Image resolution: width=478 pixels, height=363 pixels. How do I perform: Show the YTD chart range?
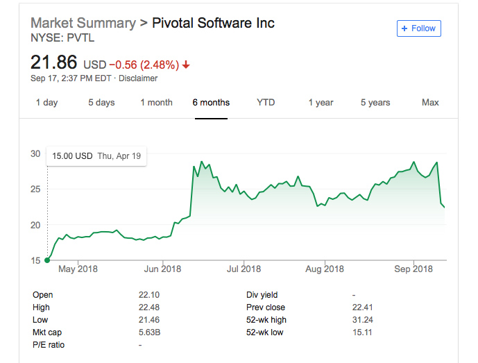[266, 103]
